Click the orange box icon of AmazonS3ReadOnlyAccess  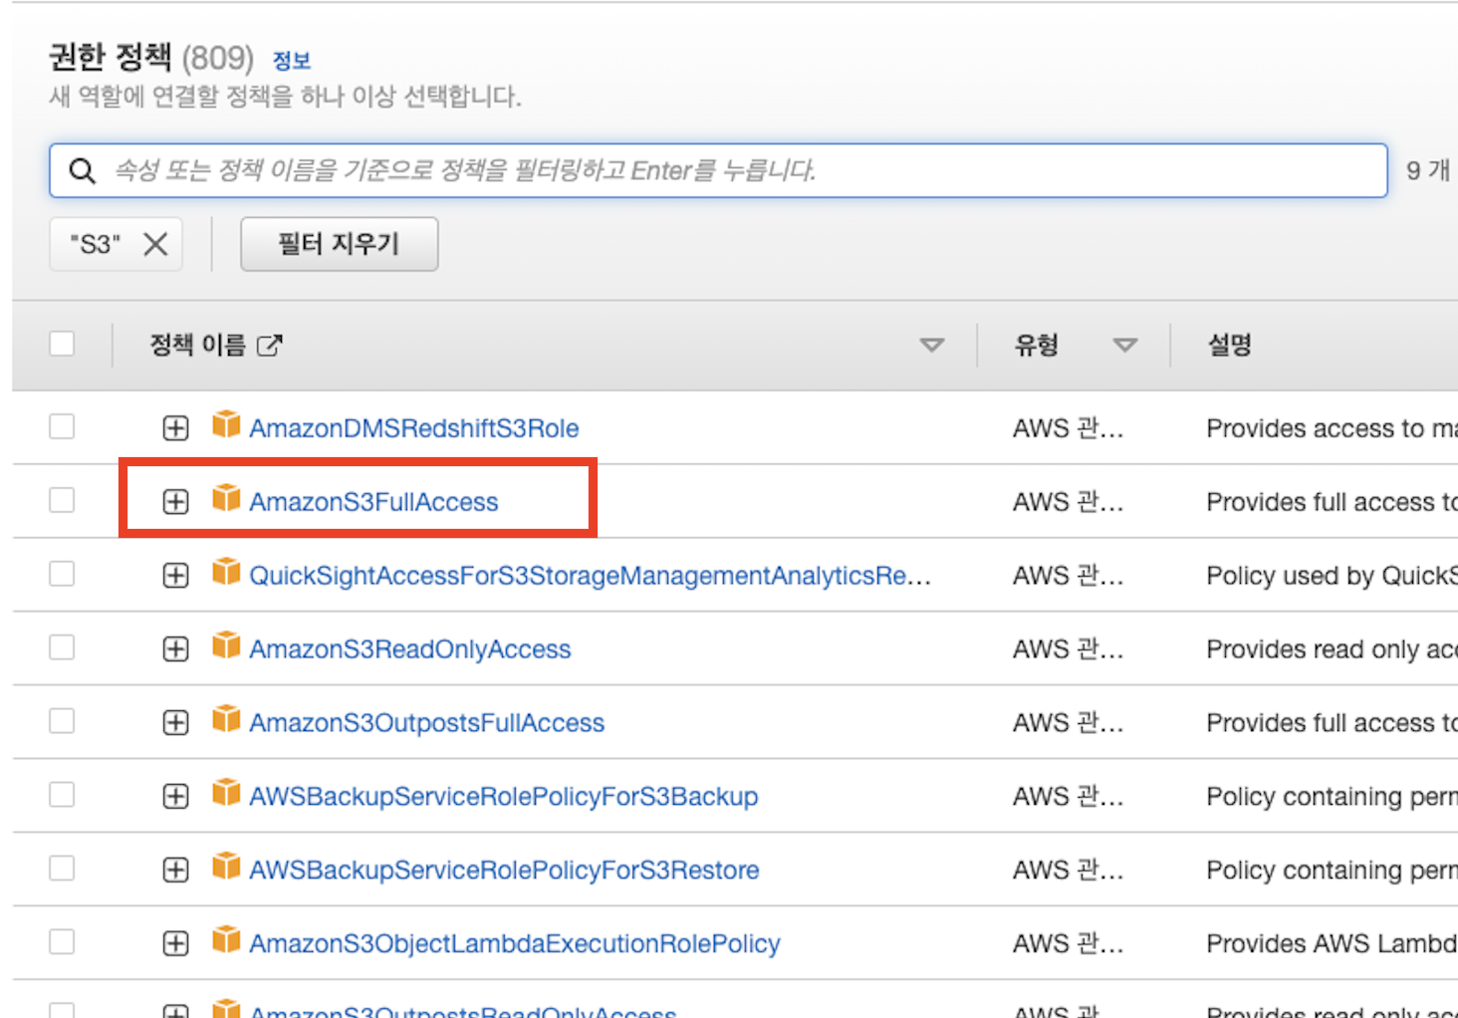[226, 645]
